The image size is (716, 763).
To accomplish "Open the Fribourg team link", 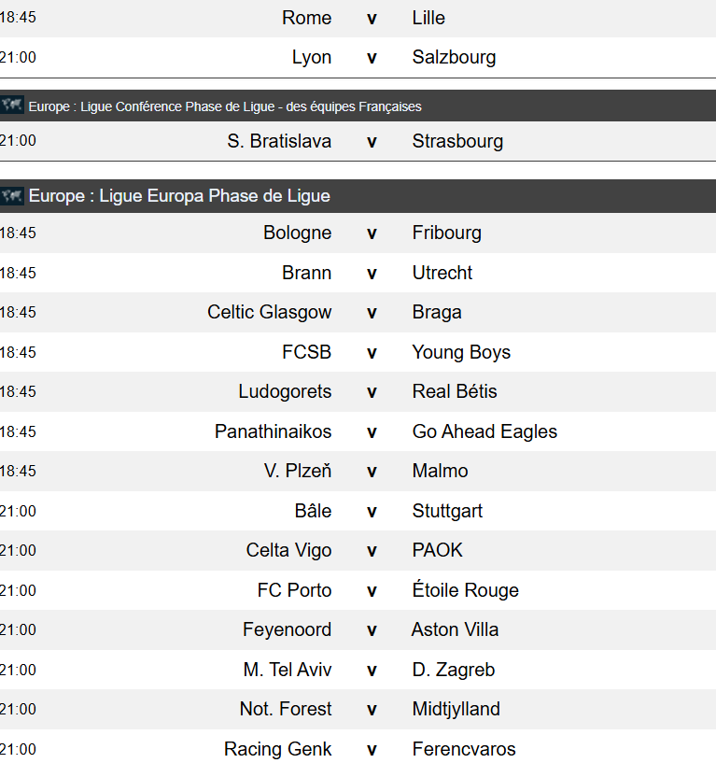I will 446,233.
